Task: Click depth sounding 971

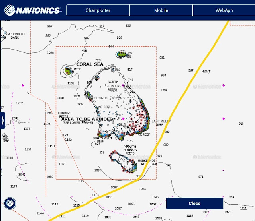Action: tap(201, 177)
